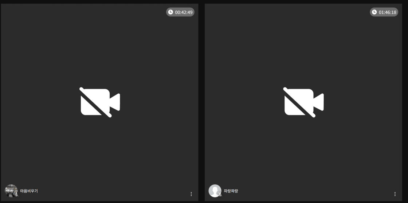This screenshot has height=203, width=408.
Task: Click the gray timer badge on the left tile
Action: point(180,12)
